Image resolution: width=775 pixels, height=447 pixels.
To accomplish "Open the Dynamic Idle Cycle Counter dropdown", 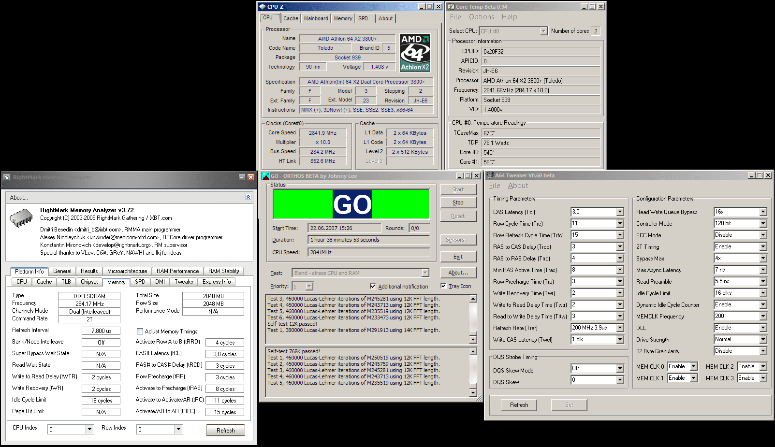I will point(763,304).
